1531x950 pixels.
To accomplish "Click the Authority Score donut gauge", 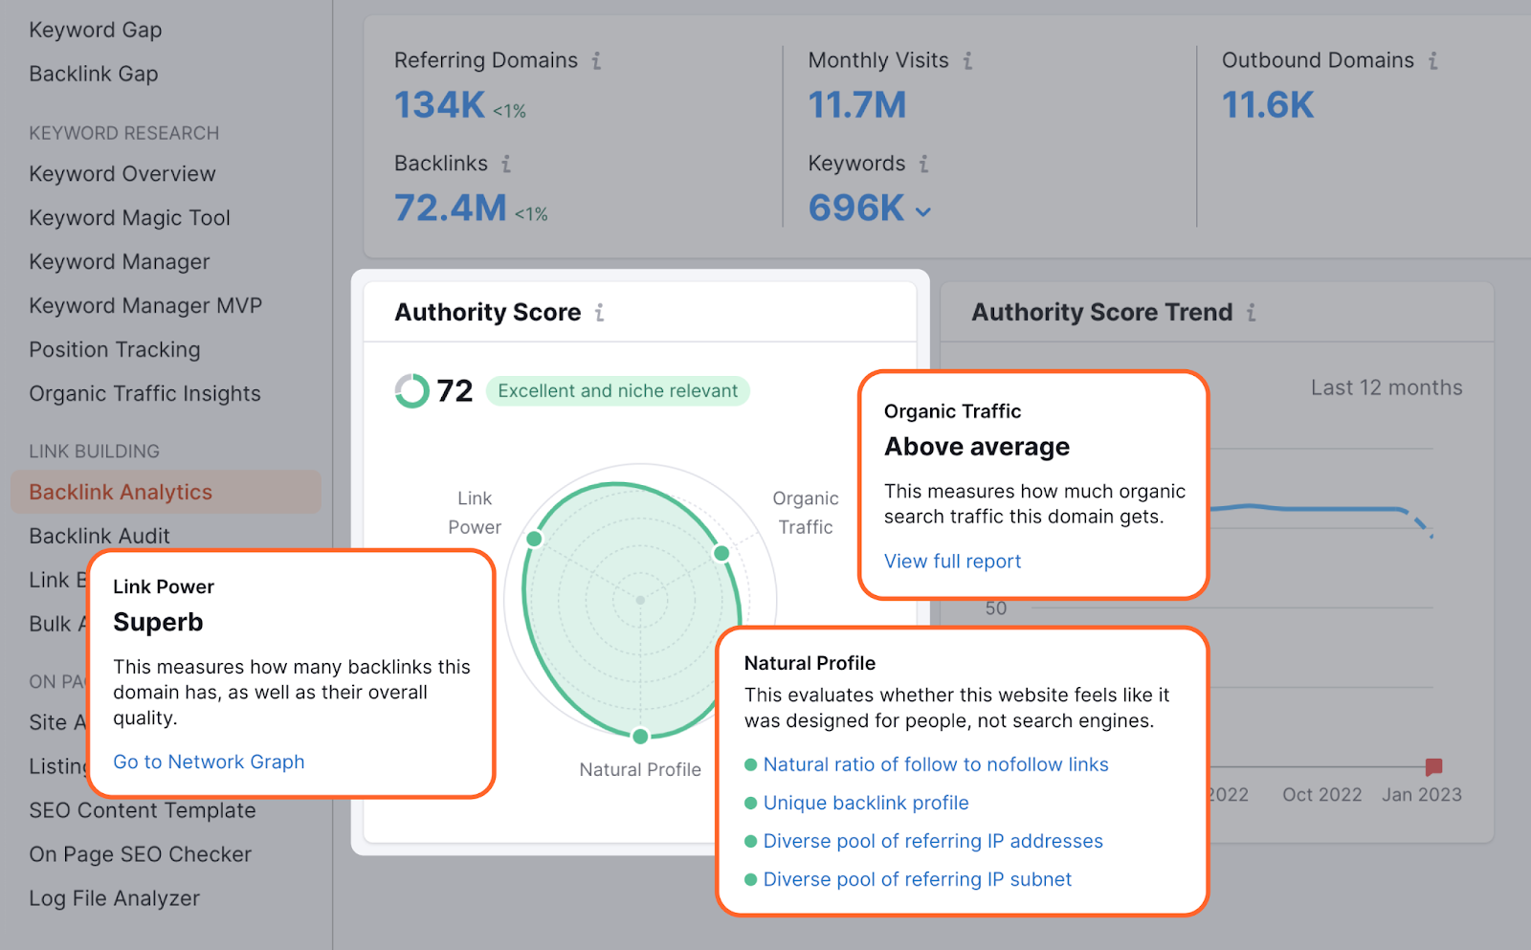I will click(x=410, y=390).
